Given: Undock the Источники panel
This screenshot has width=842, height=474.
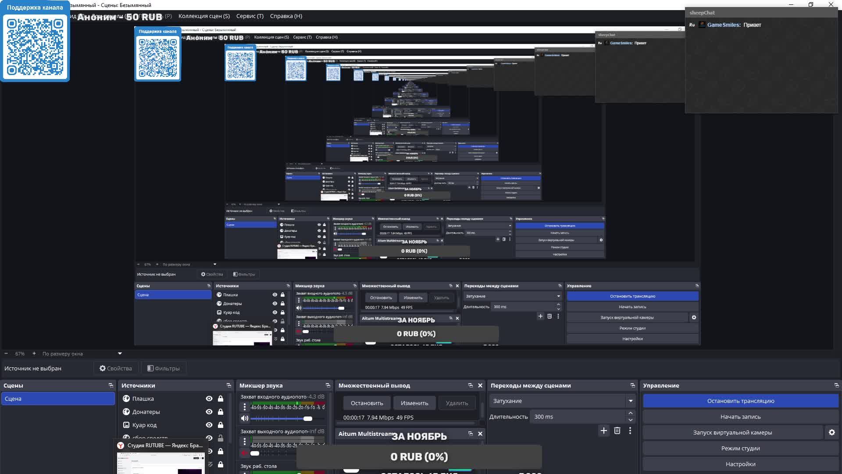Looking at the screenshot, I should pos(228,385).
